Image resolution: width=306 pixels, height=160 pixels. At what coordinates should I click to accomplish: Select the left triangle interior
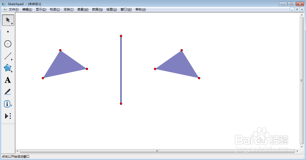(x=64, y=66)
